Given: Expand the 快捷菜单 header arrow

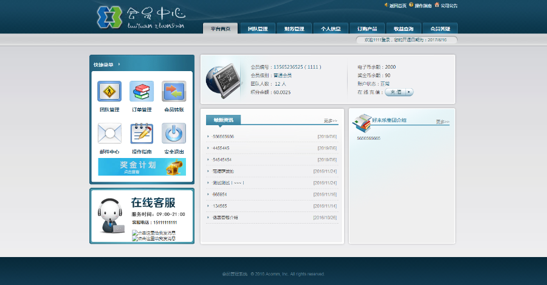Looking at the screenshot, I should click(119, 64).
